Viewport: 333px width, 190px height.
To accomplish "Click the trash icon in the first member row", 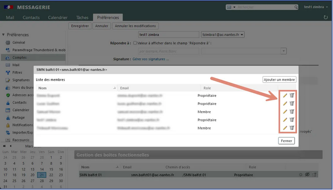I will tap(292, 95).
